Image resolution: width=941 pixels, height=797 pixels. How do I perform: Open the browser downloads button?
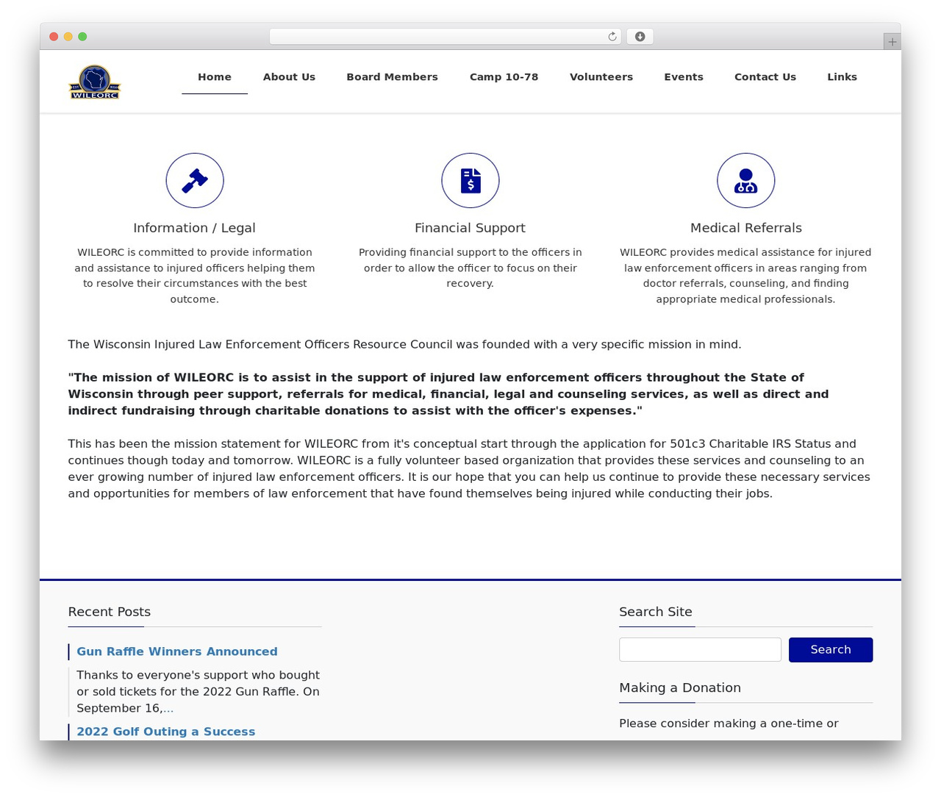click(640, 37)
